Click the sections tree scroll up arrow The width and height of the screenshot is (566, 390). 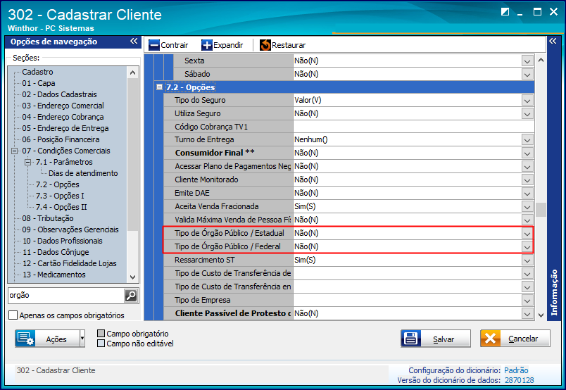coord(133,73)
